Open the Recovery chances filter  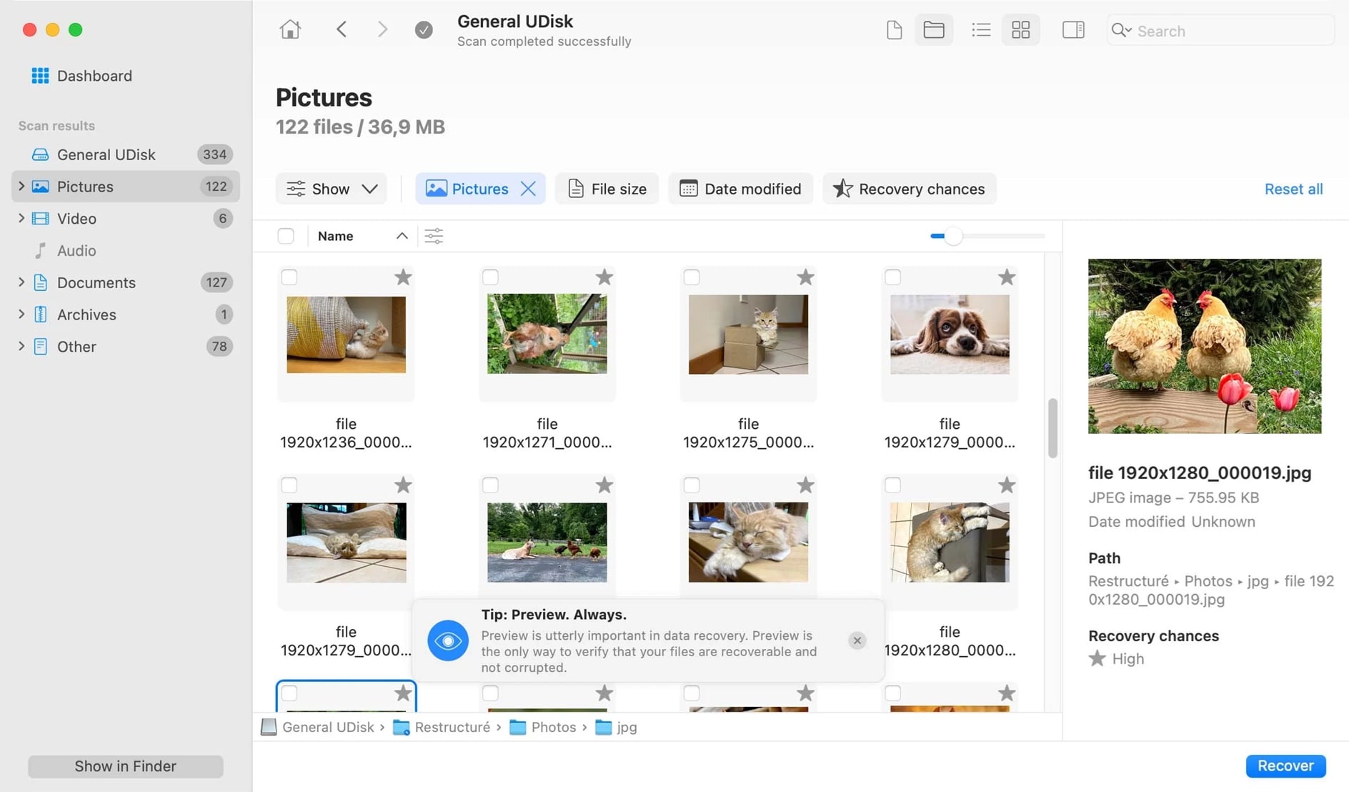pos(909,189)
